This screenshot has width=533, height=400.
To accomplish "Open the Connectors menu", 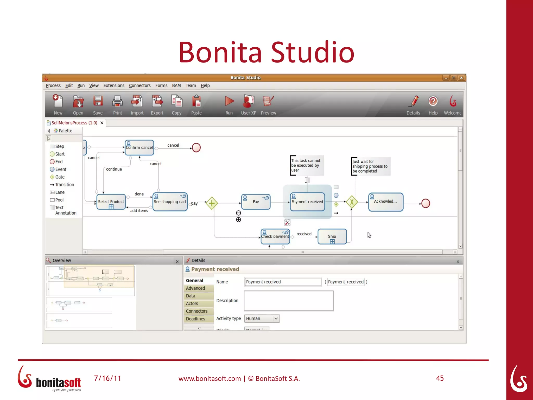I will coord(139,85).
